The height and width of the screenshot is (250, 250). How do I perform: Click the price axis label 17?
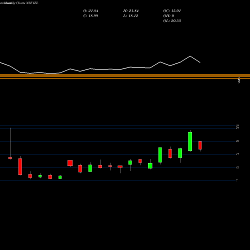pos(237,154)
